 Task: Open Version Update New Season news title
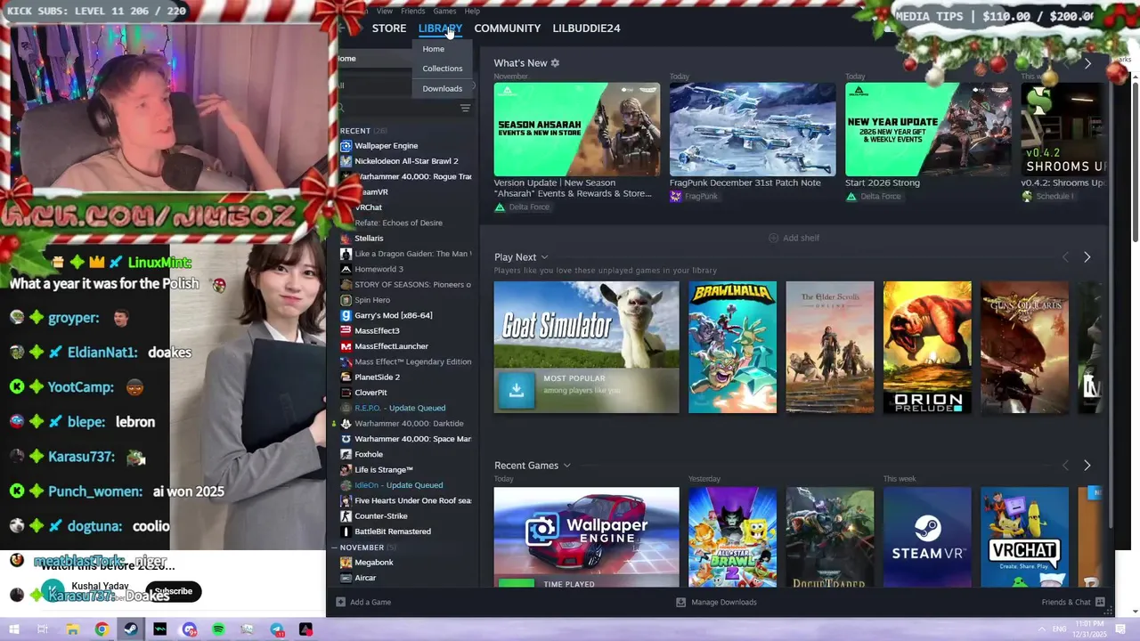click(x=573, y=188)
